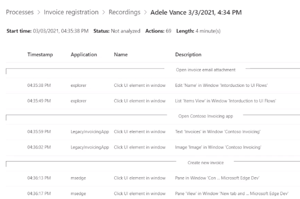This screenshot has width=300, height=199.
Task: Click chevron separator after Recordings breadcrumb
Action: 145,13
